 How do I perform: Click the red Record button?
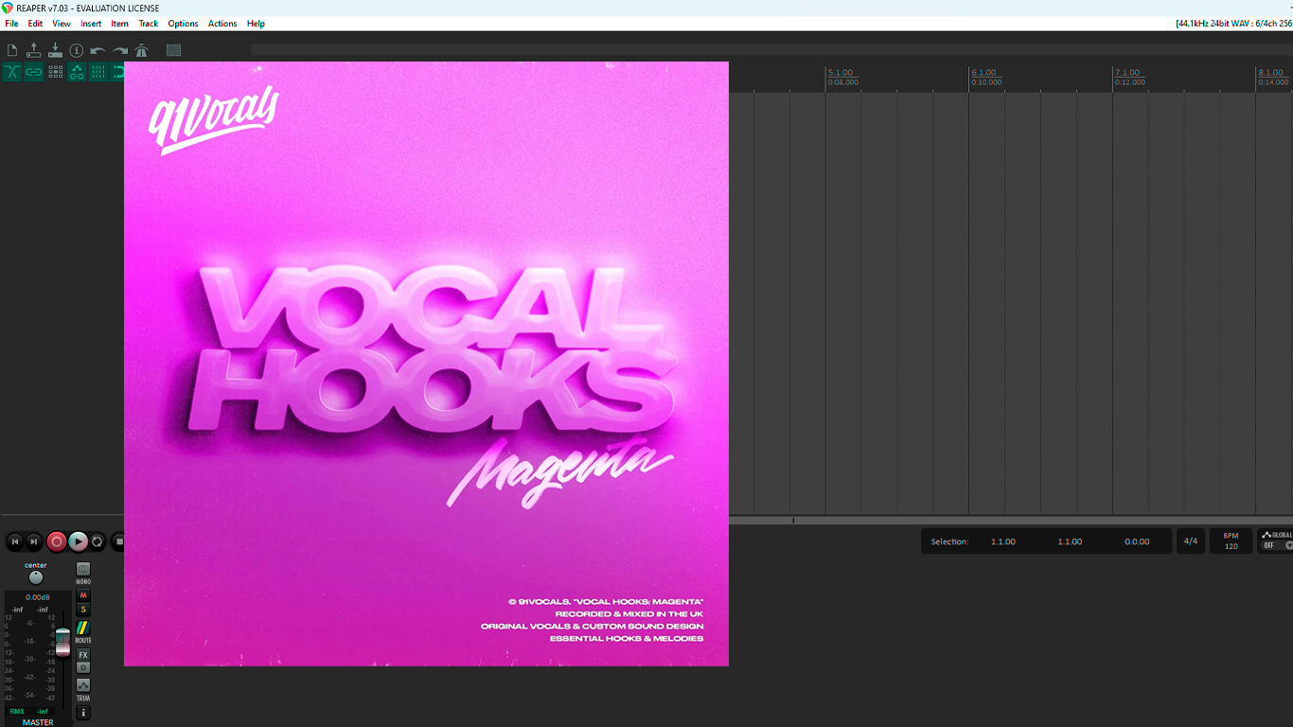click(x=57, y=541)
